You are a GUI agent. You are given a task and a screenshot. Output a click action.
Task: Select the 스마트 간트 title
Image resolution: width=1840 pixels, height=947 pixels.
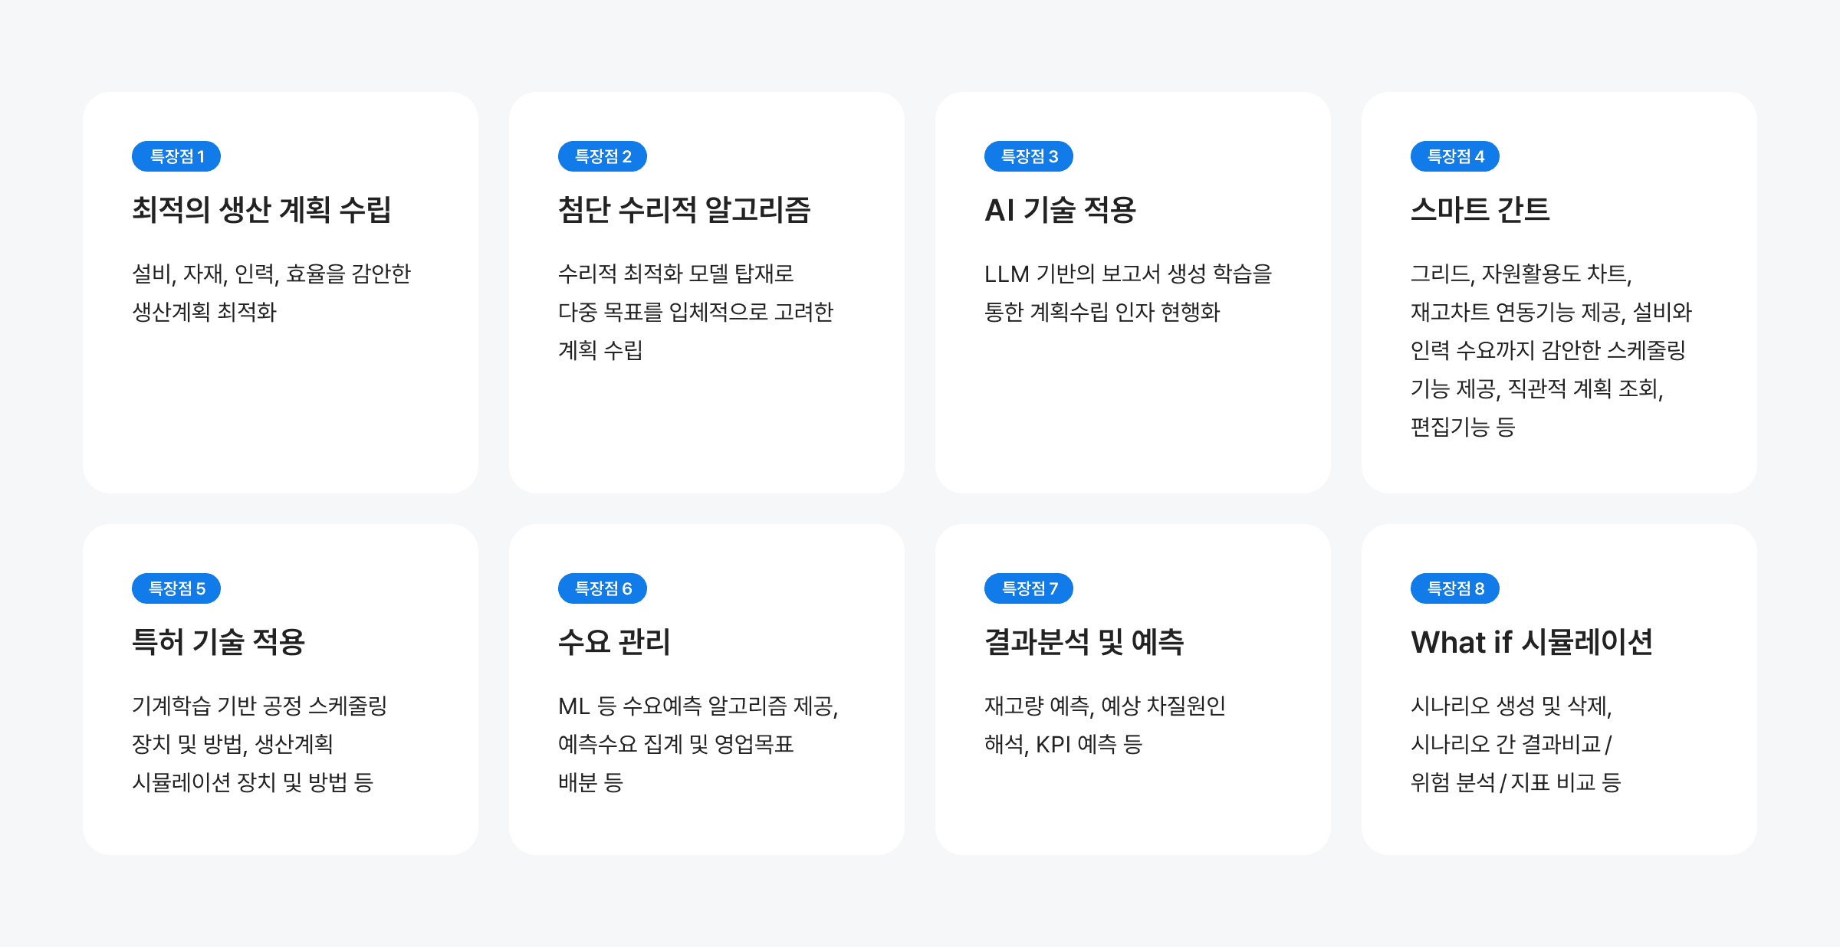click(1480, 210)
